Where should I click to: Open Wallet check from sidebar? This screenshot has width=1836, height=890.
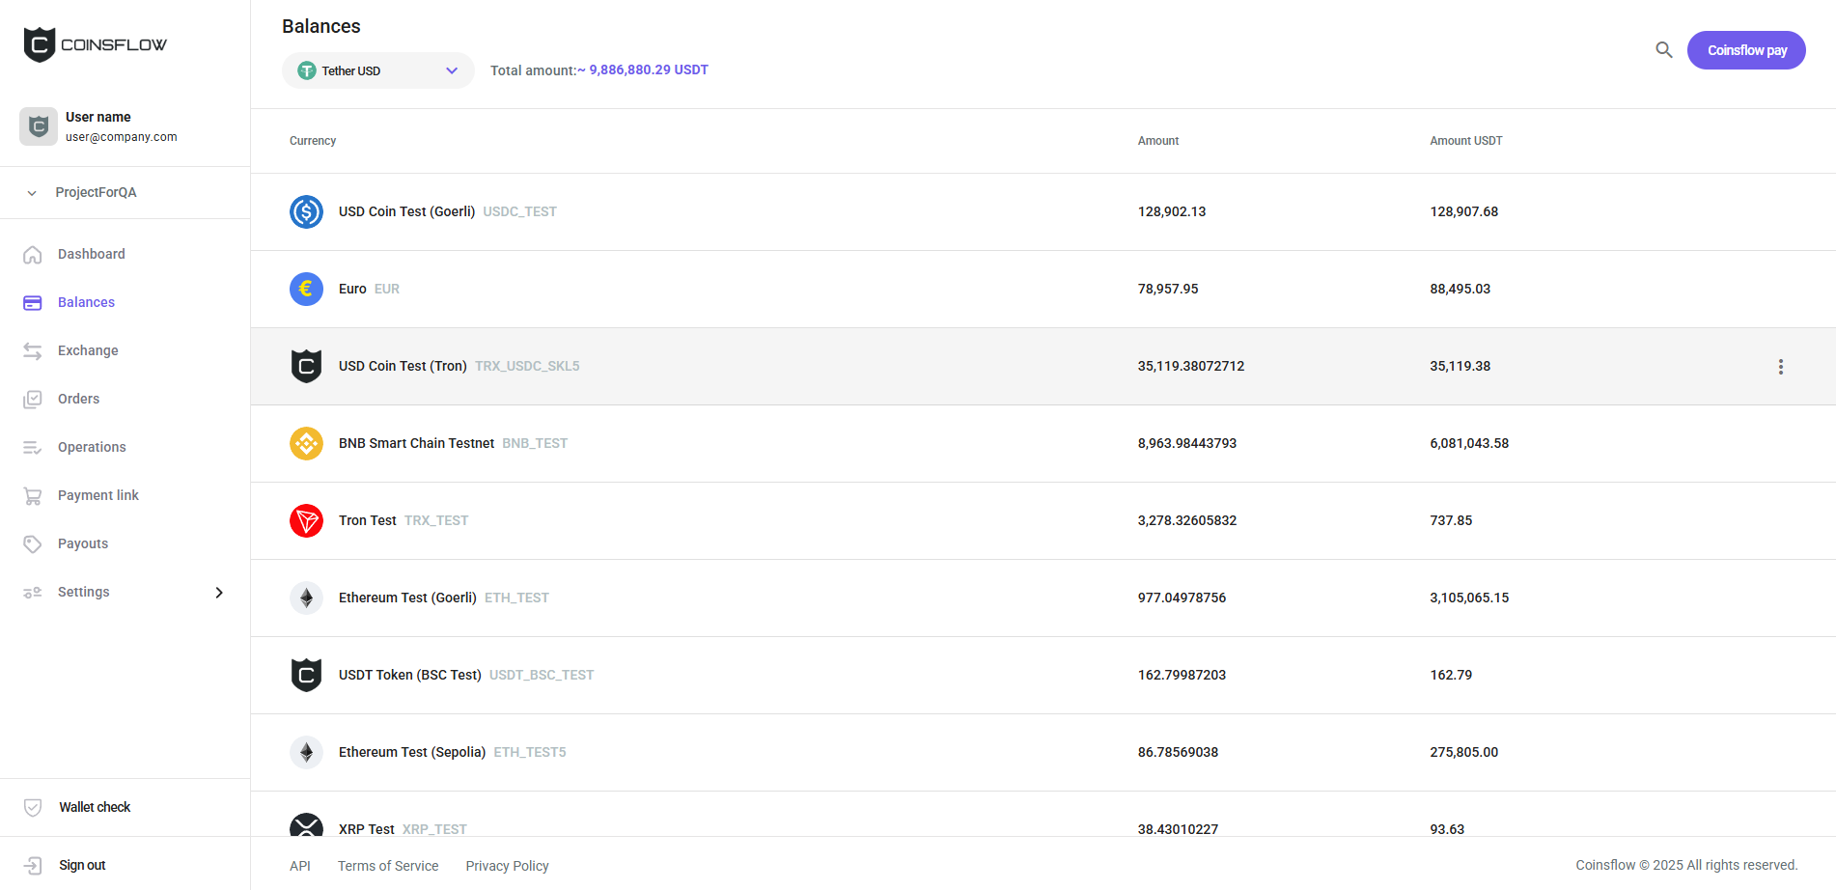[94, 807]
